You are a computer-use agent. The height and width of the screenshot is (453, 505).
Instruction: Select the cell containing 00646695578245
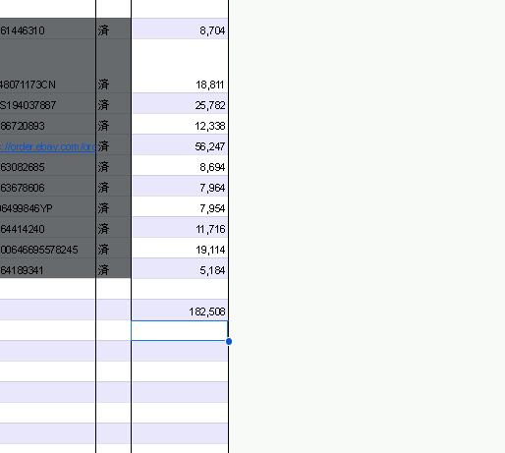click(x=47, y=250)
